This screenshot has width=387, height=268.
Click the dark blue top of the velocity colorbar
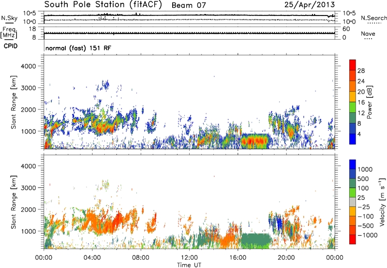(x=353, y=164)
